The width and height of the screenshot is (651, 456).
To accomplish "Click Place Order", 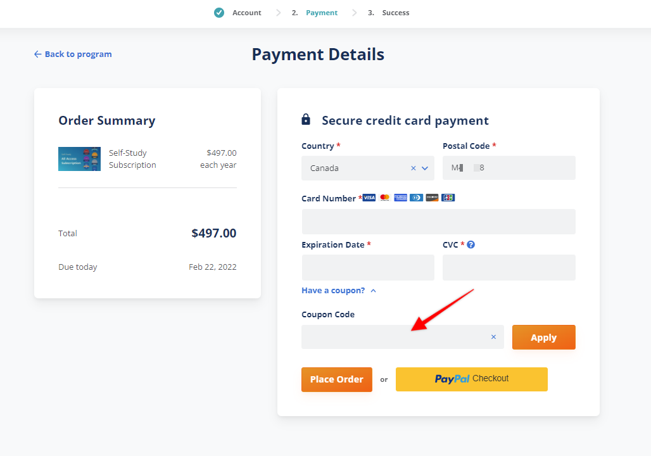I will pyautogui.click(x=336, y=379).
